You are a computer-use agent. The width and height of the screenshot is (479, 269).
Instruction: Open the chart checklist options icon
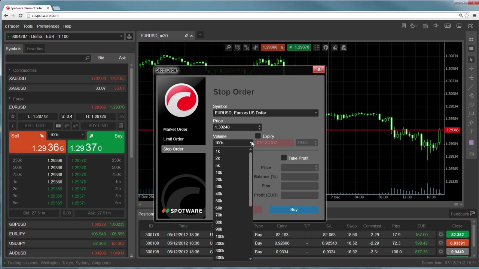[x=317, y=47]
